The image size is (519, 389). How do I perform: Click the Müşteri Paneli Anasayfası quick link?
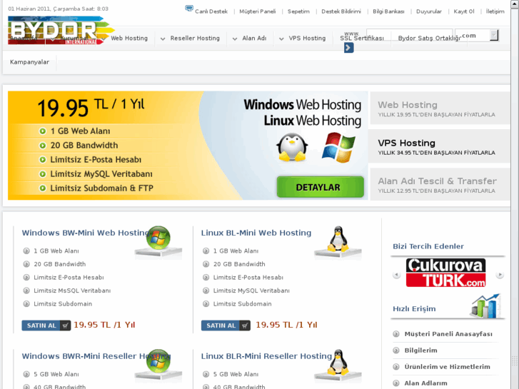(448, 334)
